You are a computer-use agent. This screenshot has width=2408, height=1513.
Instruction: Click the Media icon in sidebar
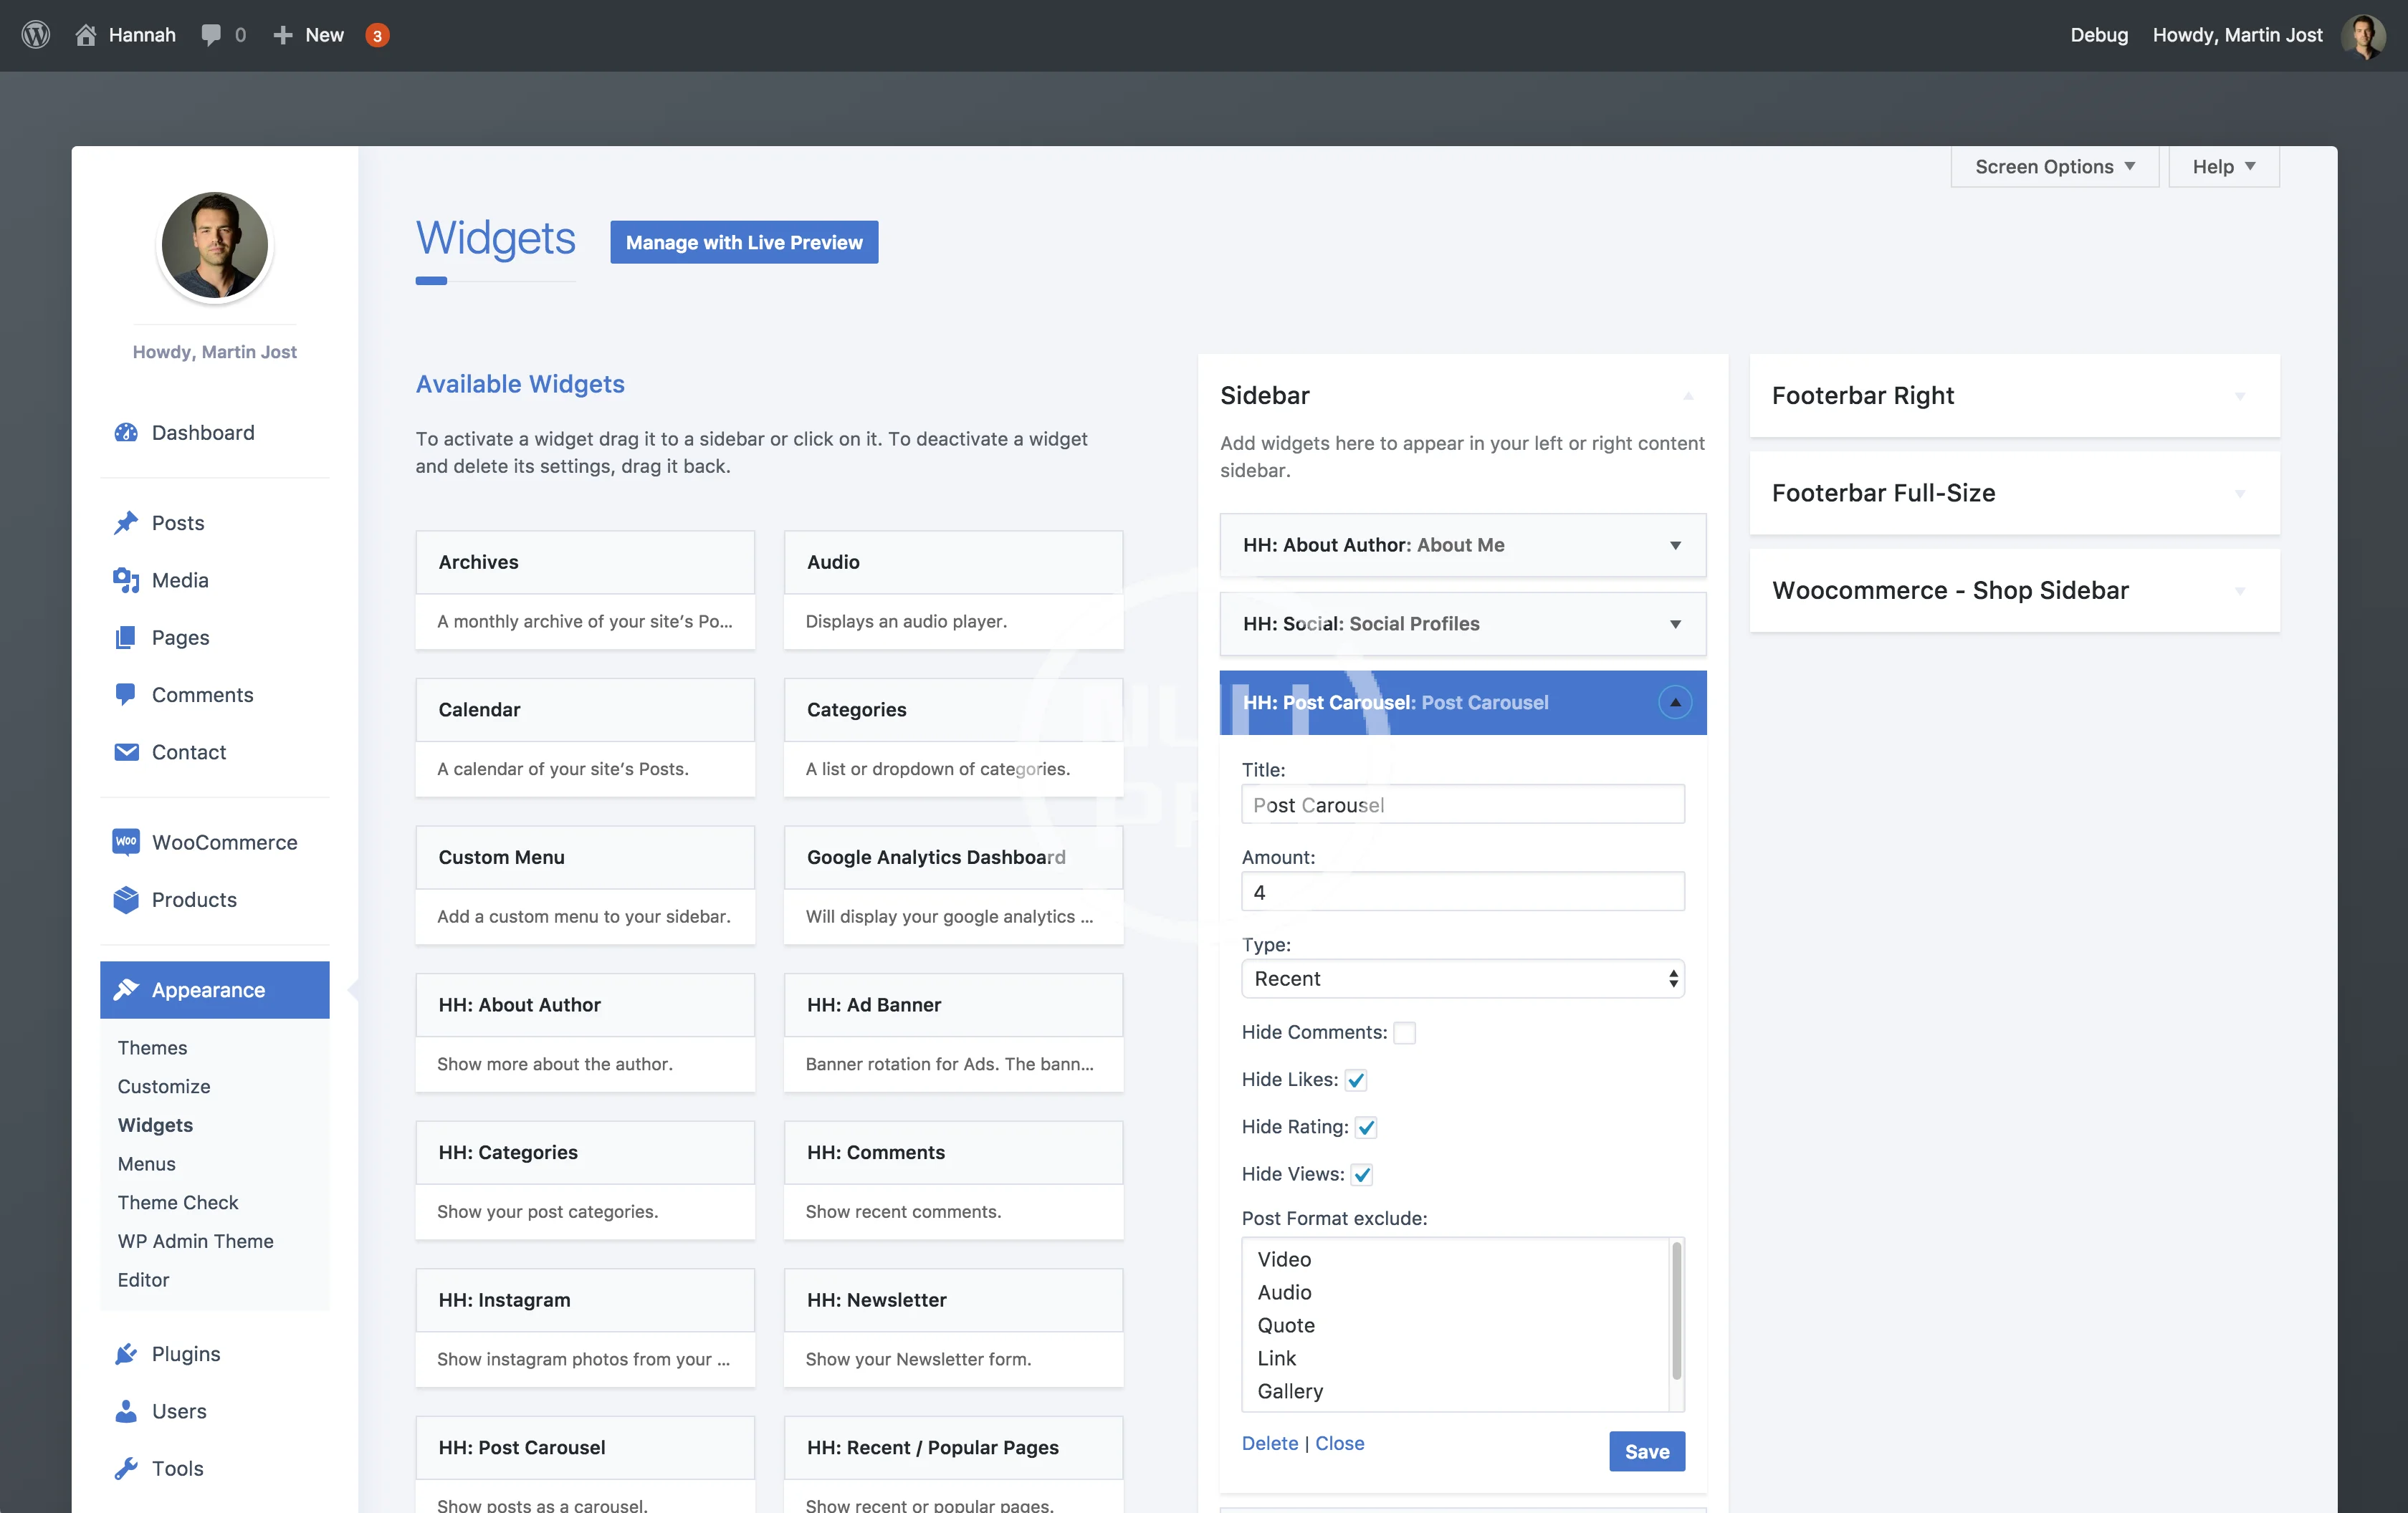click(126, 580)
